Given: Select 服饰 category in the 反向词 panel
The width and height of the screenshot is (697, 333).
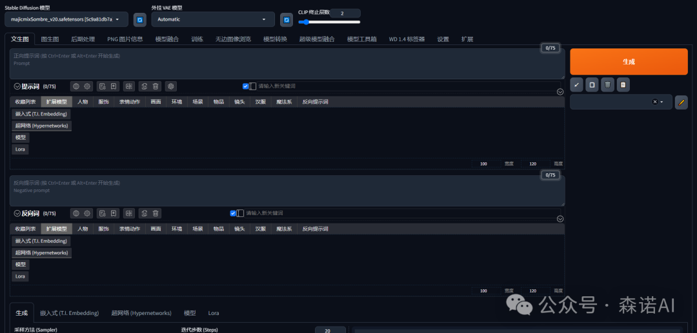Looking at the screenshot, I should coord(103,229).
